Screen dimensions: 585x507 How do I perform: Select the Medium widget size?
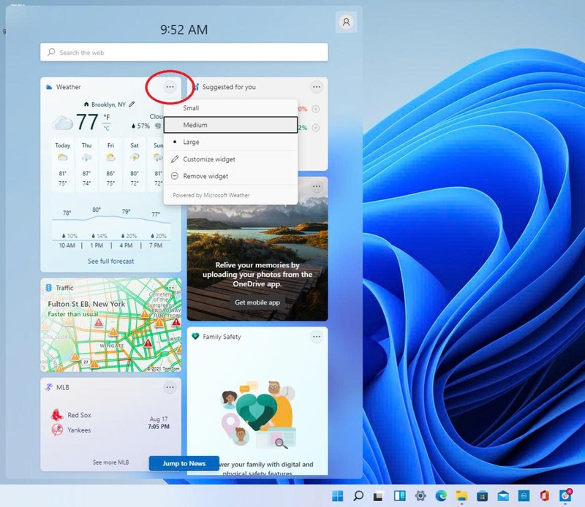pos(197,125)
